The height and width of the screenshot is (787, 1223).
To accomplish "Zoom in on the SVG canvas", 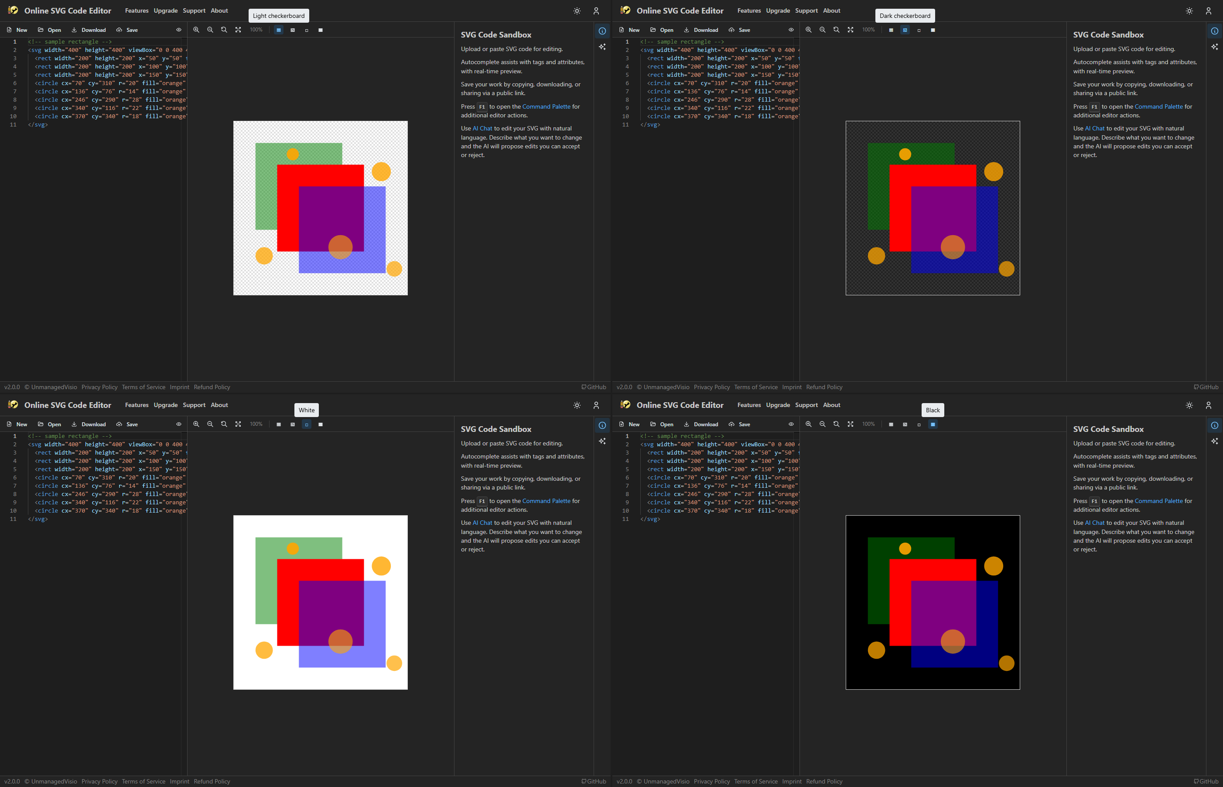I will 196,30.
